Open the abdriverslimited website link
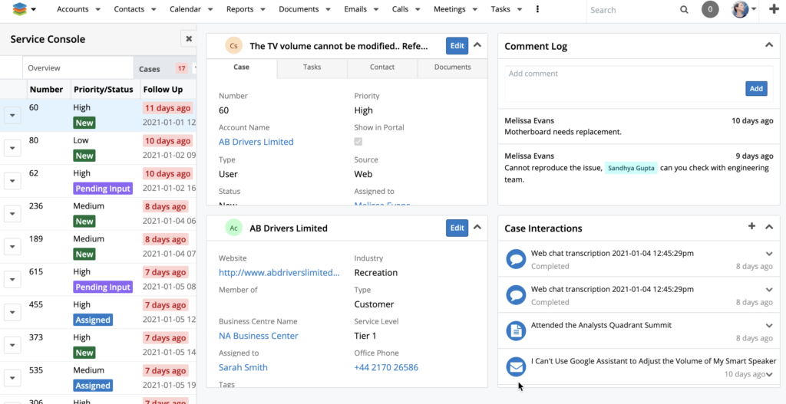 (x=279, y=273)
